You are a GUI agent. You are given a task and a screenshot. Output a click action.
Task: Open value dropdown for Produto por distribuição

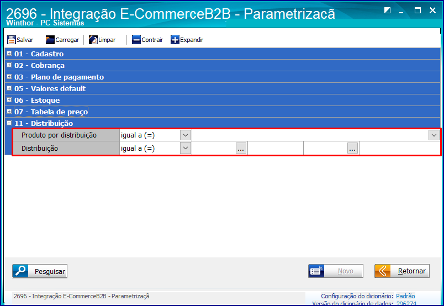coord(434,135)
